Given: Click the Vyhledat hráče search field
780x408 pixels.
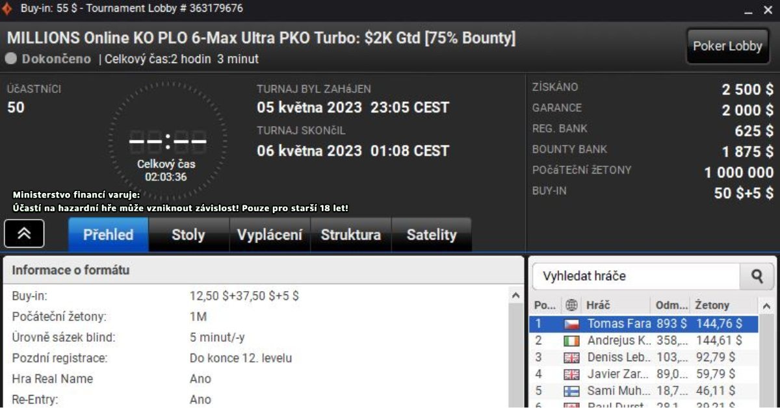Looking at the screenshot, I should coord(636,276).
